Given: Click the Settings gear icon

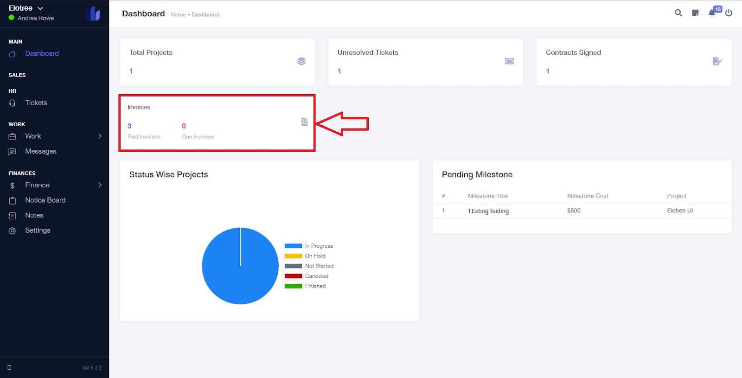Looking at the screenshot, I should (x=13, y=231).
